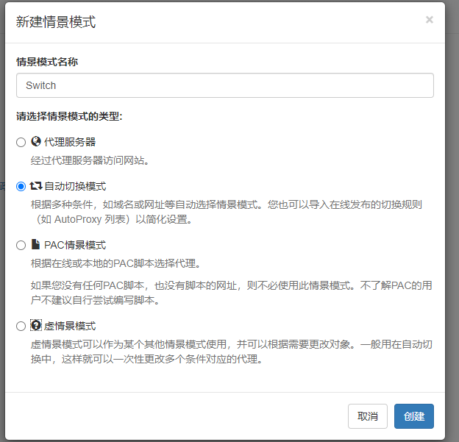This screenshot has height=442, width=459.
Task: Click the 代理服务器 label text
Action: coord(70,142)
